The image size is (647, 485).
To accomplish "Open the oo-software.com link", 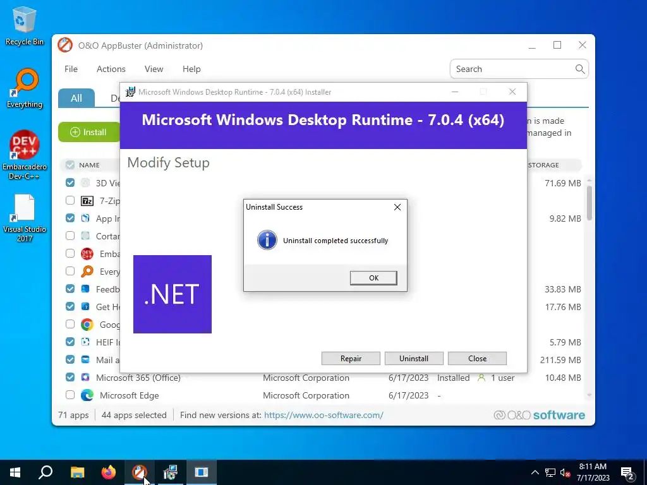I will pos(323,415).
